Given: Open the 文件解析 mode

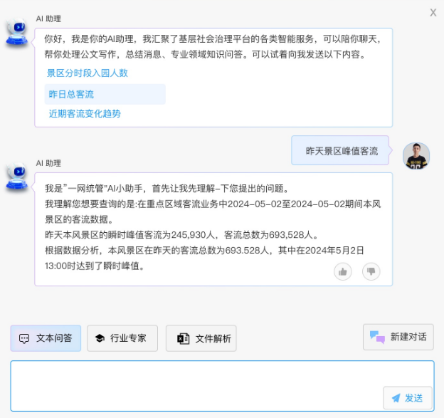Looking at the screenshot, I should click(x=201, y=338).
